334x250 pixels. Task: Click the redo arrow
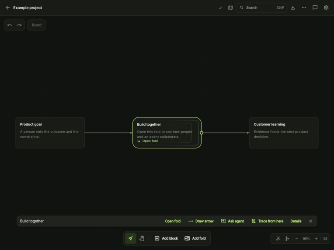[19, 25]
